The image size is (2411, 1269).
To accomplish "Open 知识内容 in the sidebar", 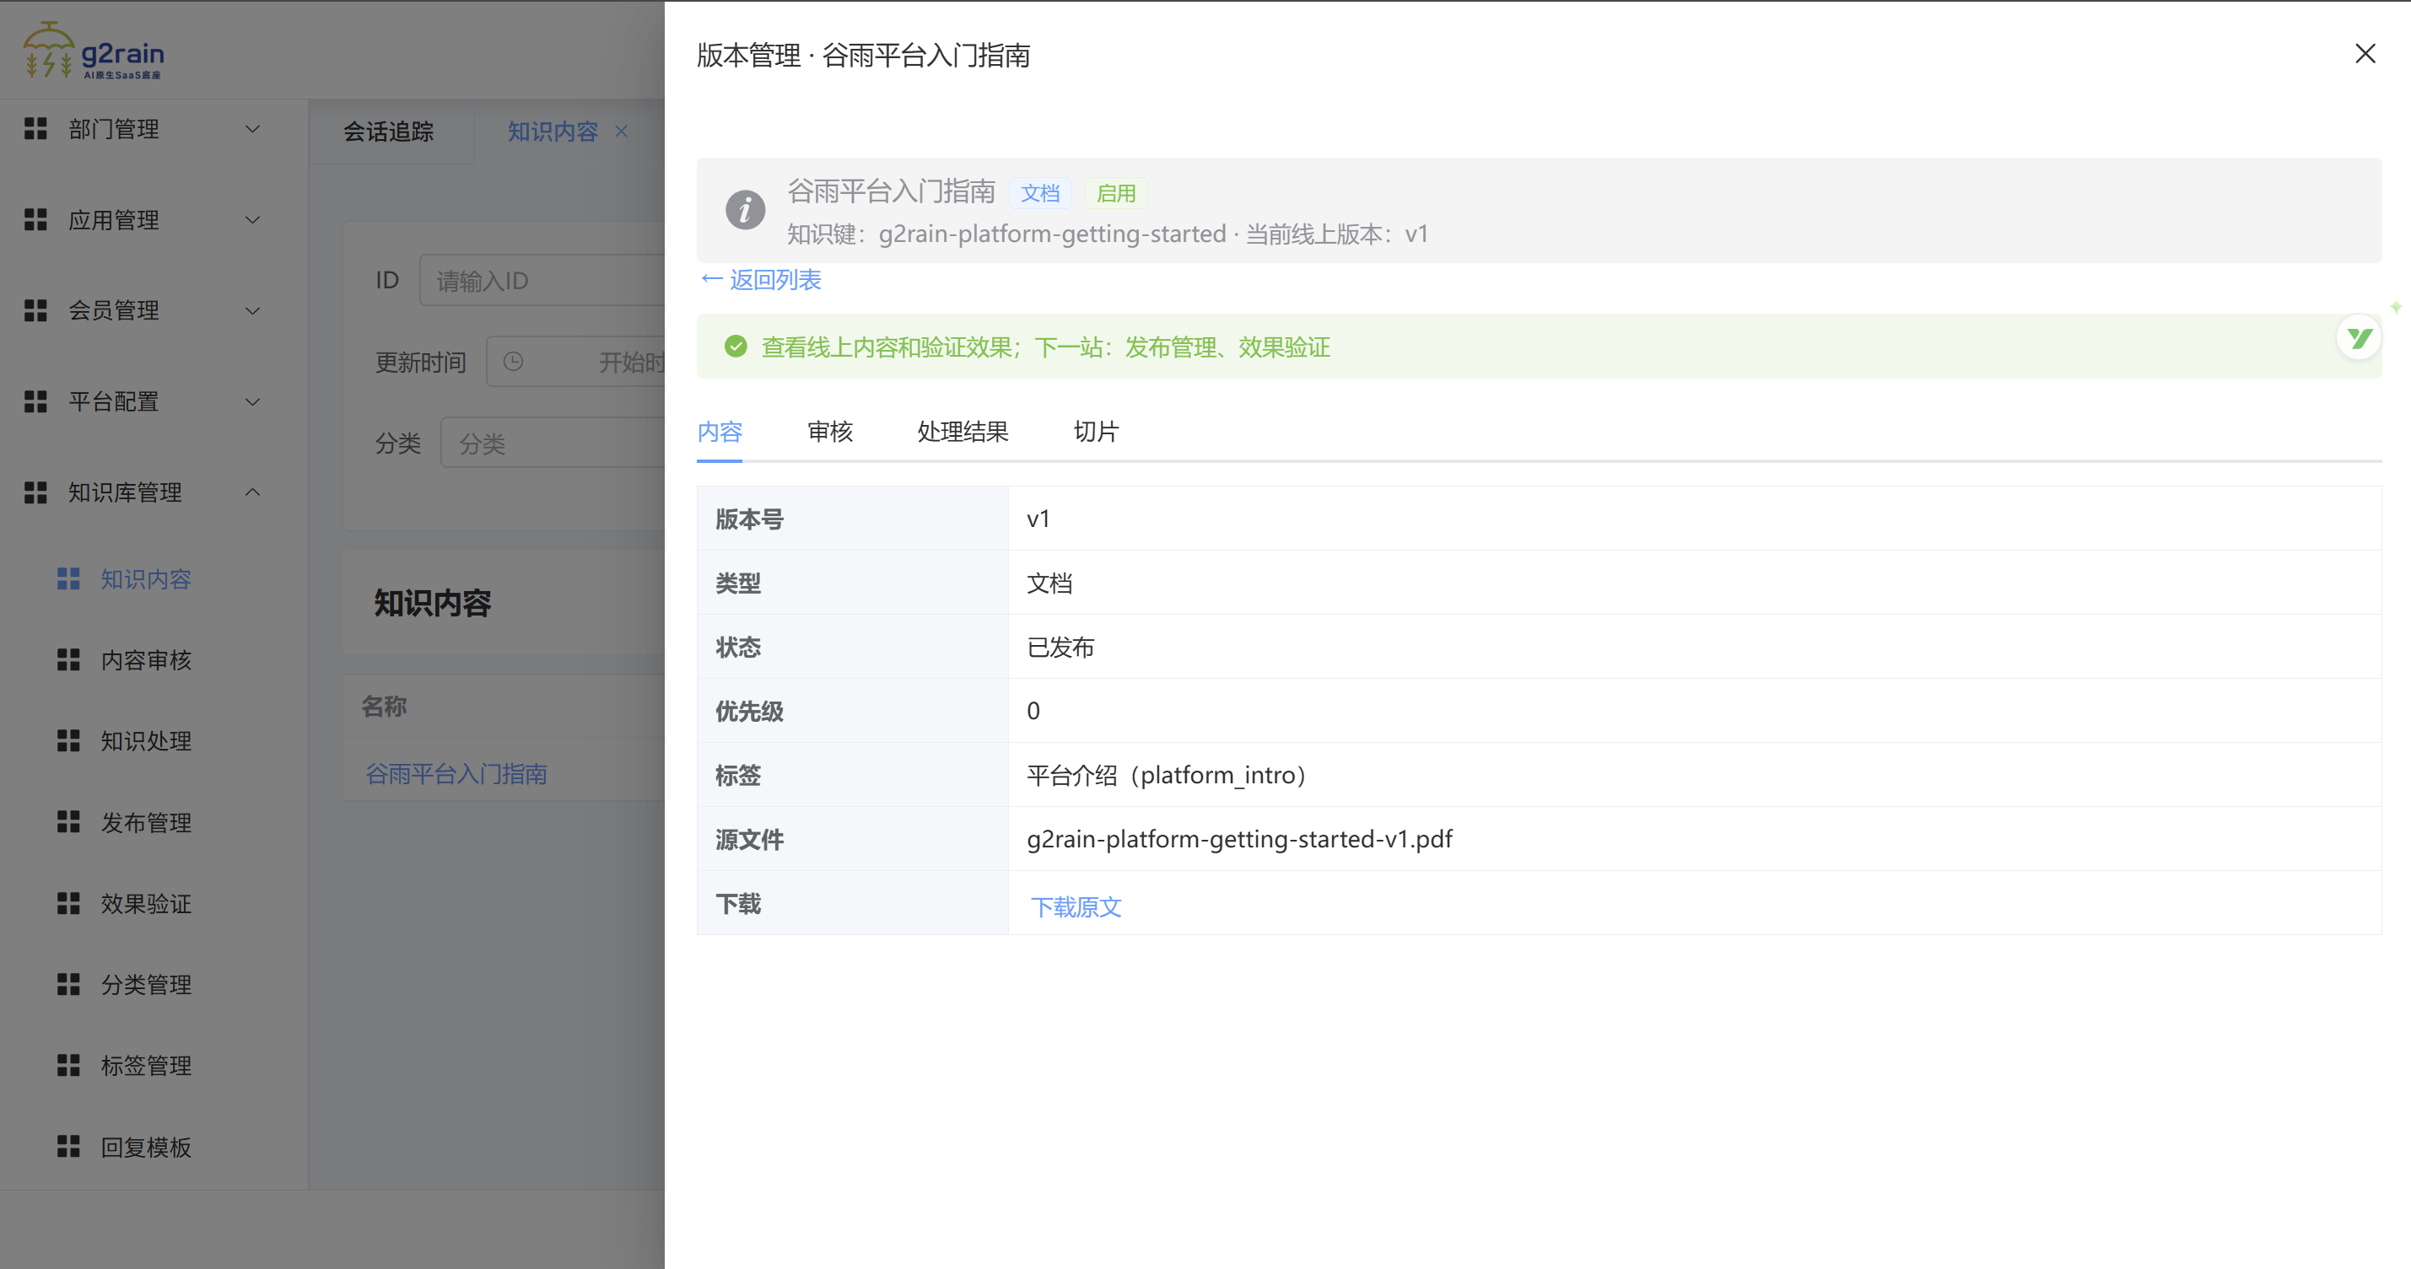I will 146,580.
